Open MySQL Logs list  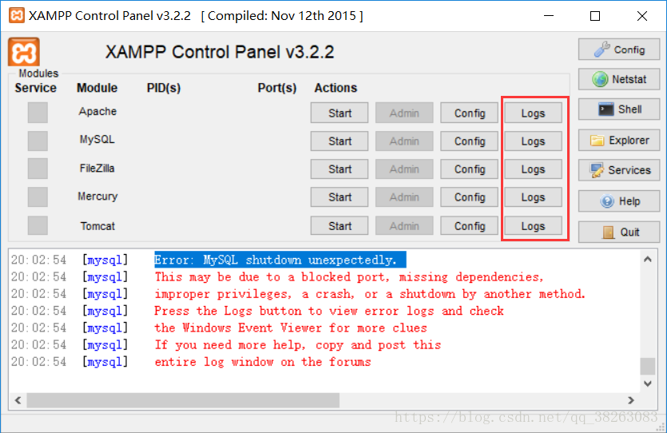[533, 141]
